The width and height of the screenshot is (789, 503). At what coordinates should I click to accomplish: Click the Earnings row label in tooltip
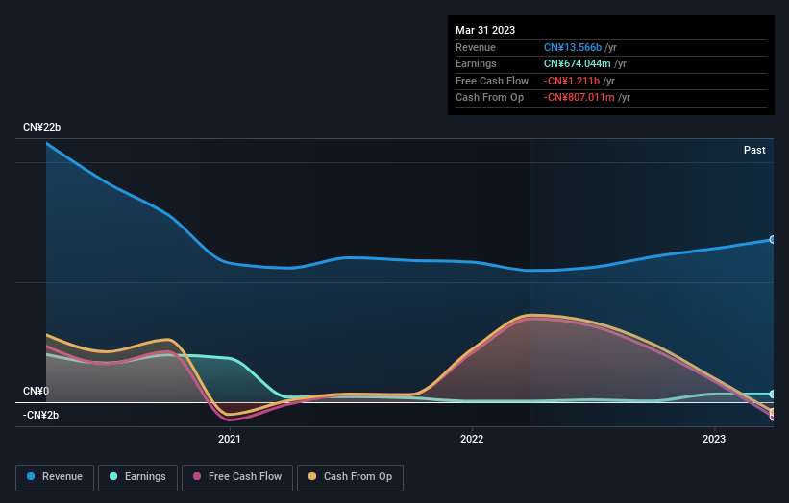point(476,63)
